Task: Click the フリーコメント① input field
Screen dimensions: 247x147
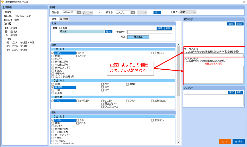Action: pyautogui.click(x=214, y=55)
